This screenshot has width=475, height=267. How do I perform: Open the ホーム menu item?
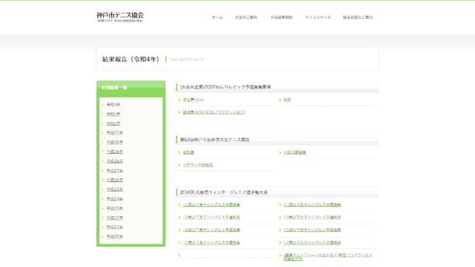click(x=217, y=18)
